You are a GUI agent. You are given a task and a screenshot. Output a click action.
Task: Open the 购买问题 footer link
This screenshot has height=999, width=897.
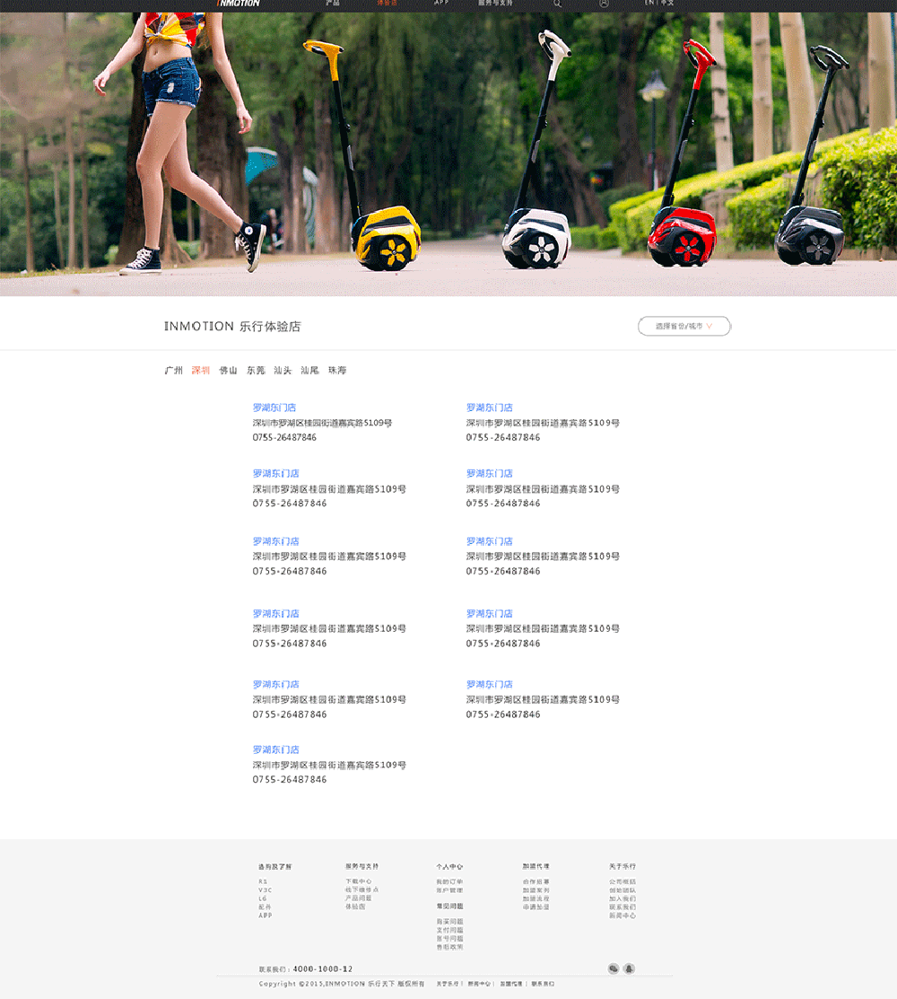449,922
